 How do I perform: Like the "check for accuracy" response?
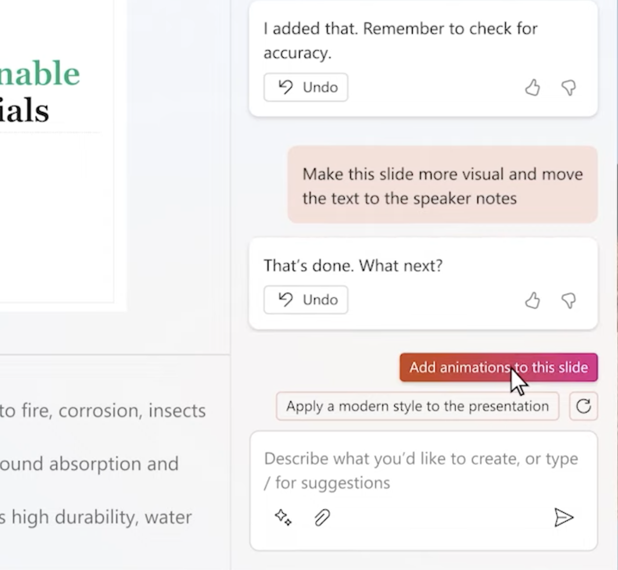532,87
